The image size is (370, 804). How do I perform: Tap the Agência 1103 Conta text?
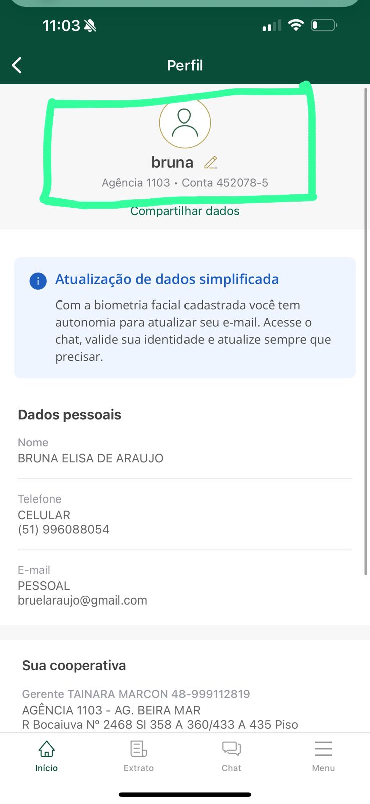pyautogui.click(x=184, y=183)
